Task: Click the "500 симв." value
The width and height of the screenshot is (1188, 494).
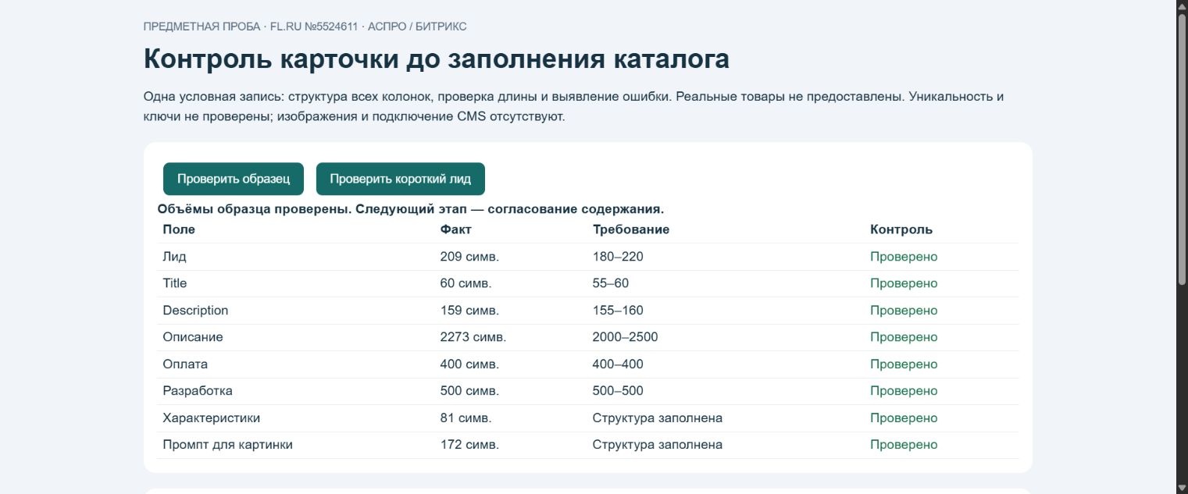Action: click(469, 391)
